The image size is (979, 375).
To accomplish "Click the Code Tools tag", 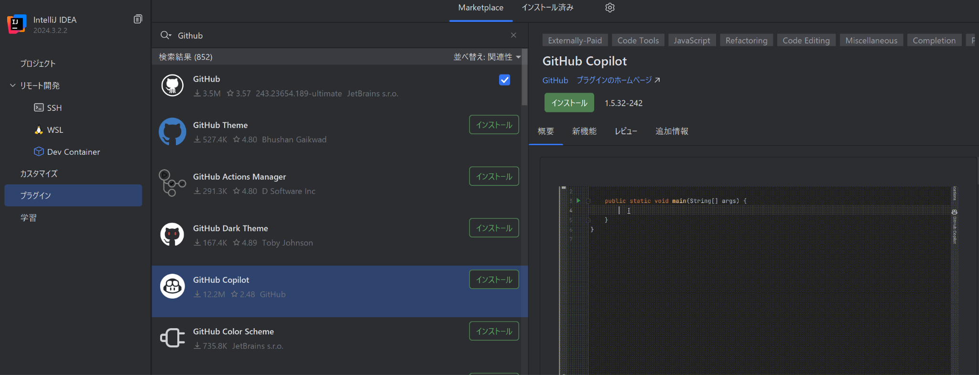I will 638,41.
